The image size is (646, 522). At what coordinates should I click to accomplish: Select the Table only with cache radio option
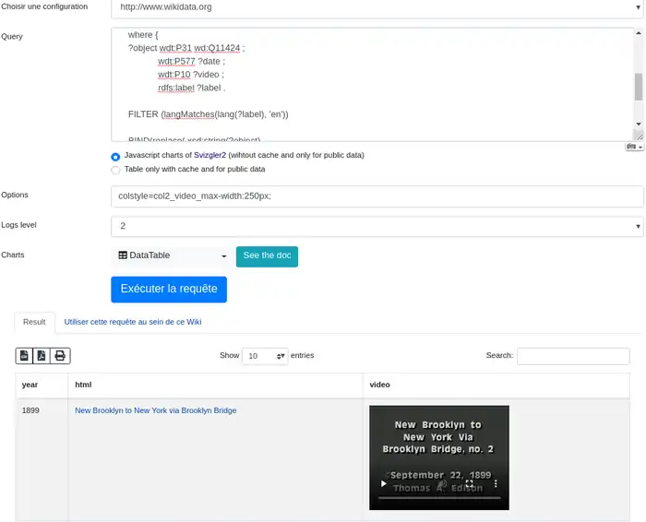pos(115,170)
